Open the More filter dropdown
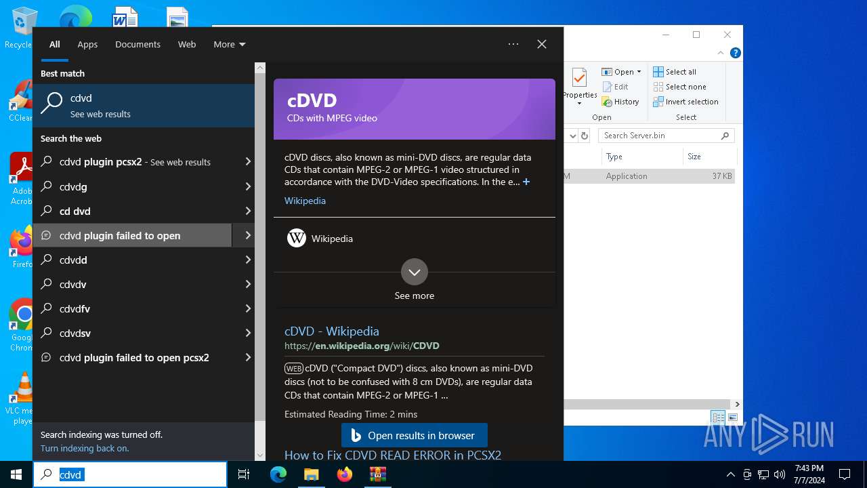The height and width of the screenshot is (488, 867). click(x=229, y=44)
